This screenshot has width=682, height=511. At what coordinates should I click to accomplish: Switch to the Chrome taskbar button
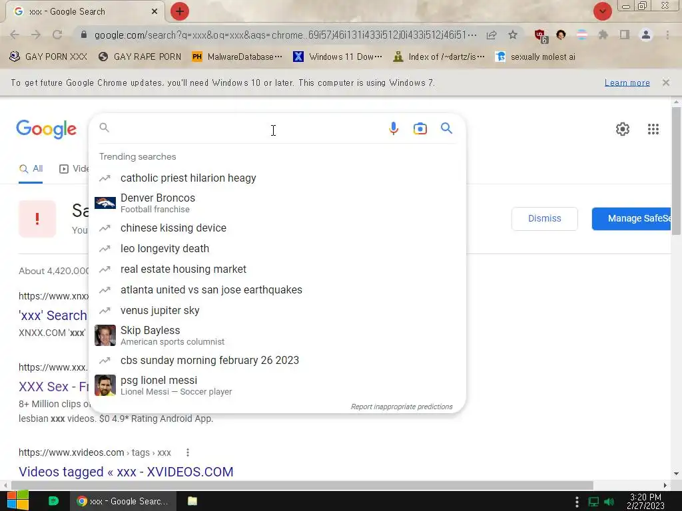(x=123, y=502)
